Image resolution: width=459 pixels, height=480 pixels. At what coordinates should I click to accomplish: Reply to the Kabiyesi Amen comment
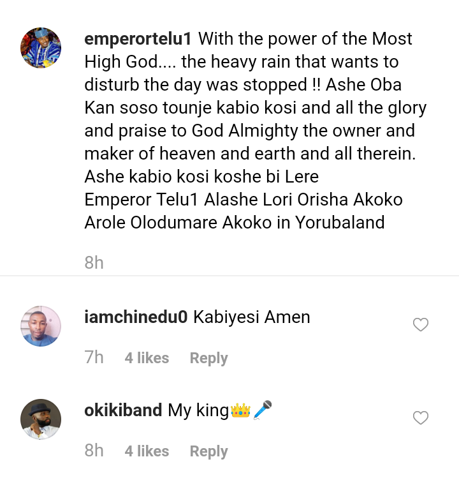coord(208,358)
